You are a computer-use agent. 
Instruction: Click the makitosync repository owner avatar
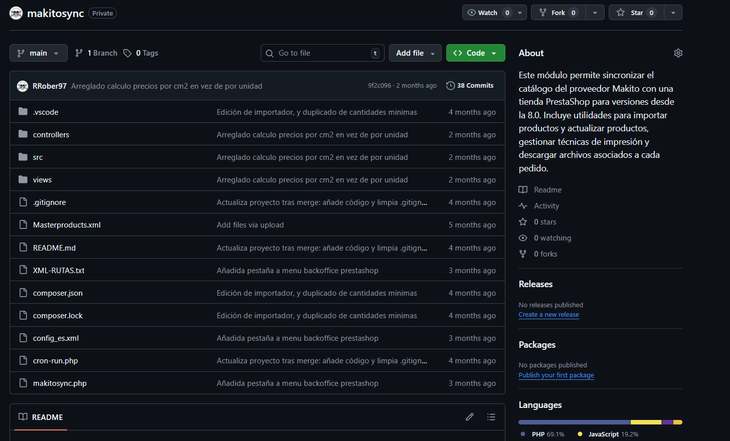[x=16, y=14]
